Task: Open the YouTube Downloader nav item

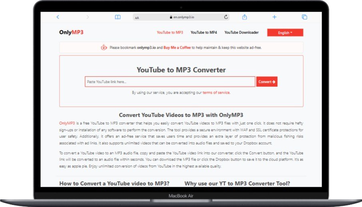Action: pos(241,32)
